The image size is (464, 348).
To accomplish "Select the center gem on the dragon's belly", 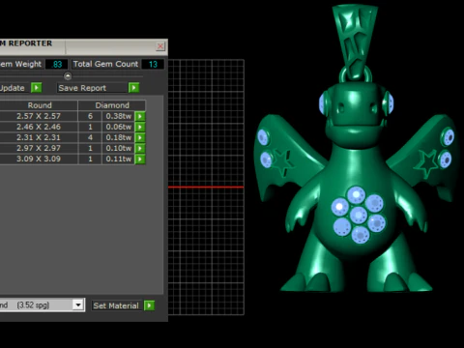I will click(358, 215).
